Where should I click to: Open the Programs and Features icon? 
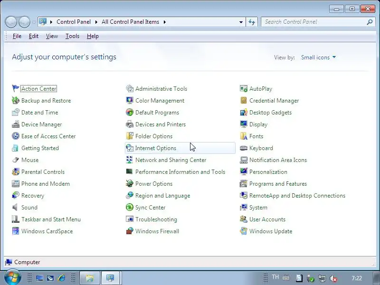coord(244,183)
